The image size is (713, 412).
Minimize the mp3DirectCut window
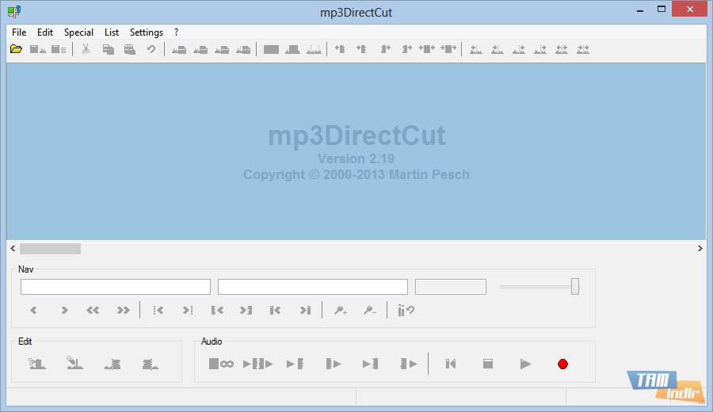click(640, 10)
